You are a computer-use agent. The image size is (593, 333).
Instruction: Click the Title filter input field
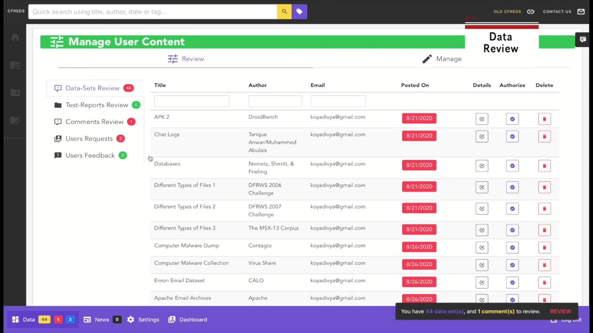(191, 101)
